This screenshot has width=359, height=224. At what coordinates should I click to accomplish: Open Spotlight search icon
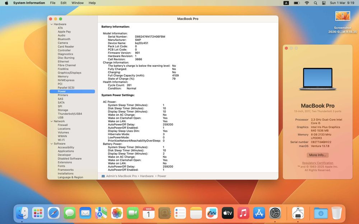(316, 3)
